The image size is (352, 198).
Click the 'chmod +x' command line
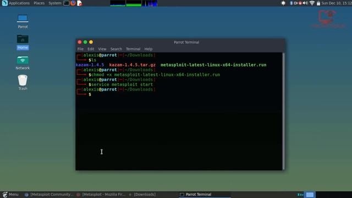pos(155,75)
